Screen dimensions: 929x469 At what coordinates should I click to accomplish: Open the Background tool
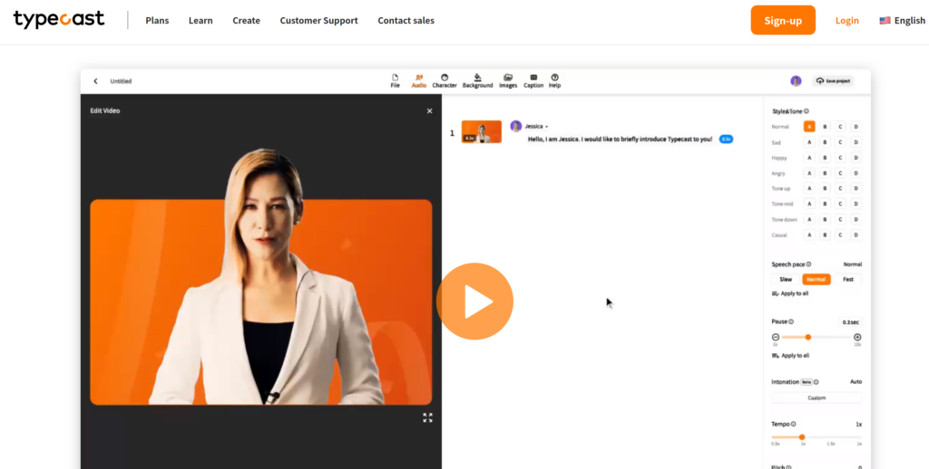(x=477, y=81)
